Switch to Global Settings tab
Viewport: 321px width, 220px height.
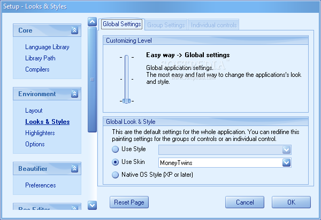[x=122, y=25]
